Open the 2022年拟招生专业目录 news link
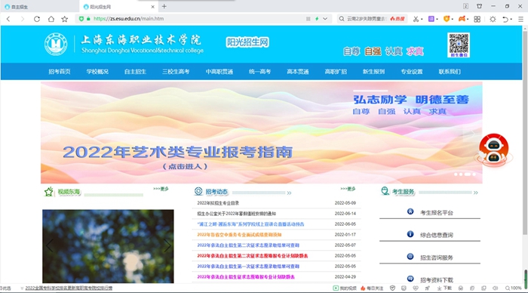Image resolution: width=528 pixels, height=293 pixels. [x=218, y=203]
